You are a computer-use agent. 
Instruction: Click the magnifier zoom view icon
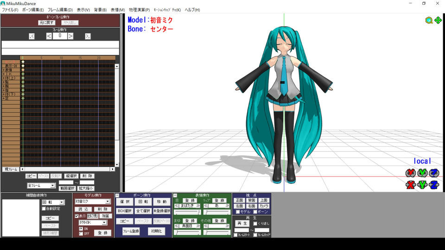coord(429,20)
